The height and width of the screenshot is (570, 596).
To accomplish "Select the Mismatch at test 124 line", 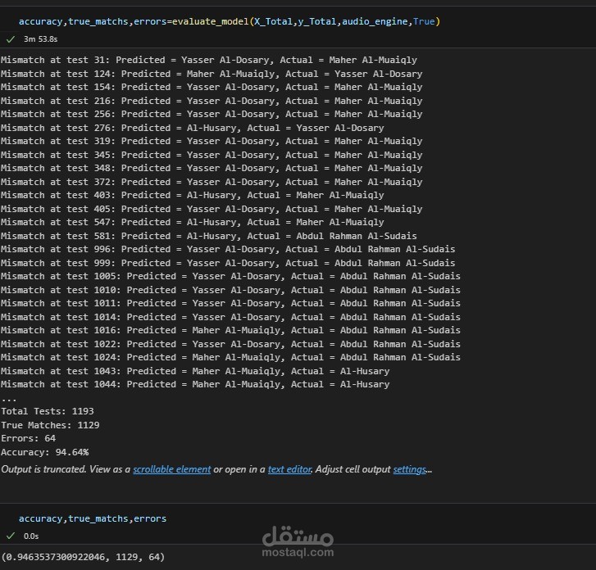I will point(212,74).
